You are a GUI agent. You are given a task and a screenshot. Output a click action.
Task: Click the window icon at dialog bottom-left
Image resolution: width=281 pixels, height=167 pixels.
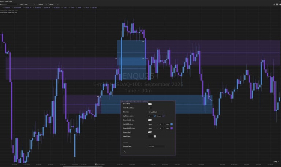[x=124, y=152]
